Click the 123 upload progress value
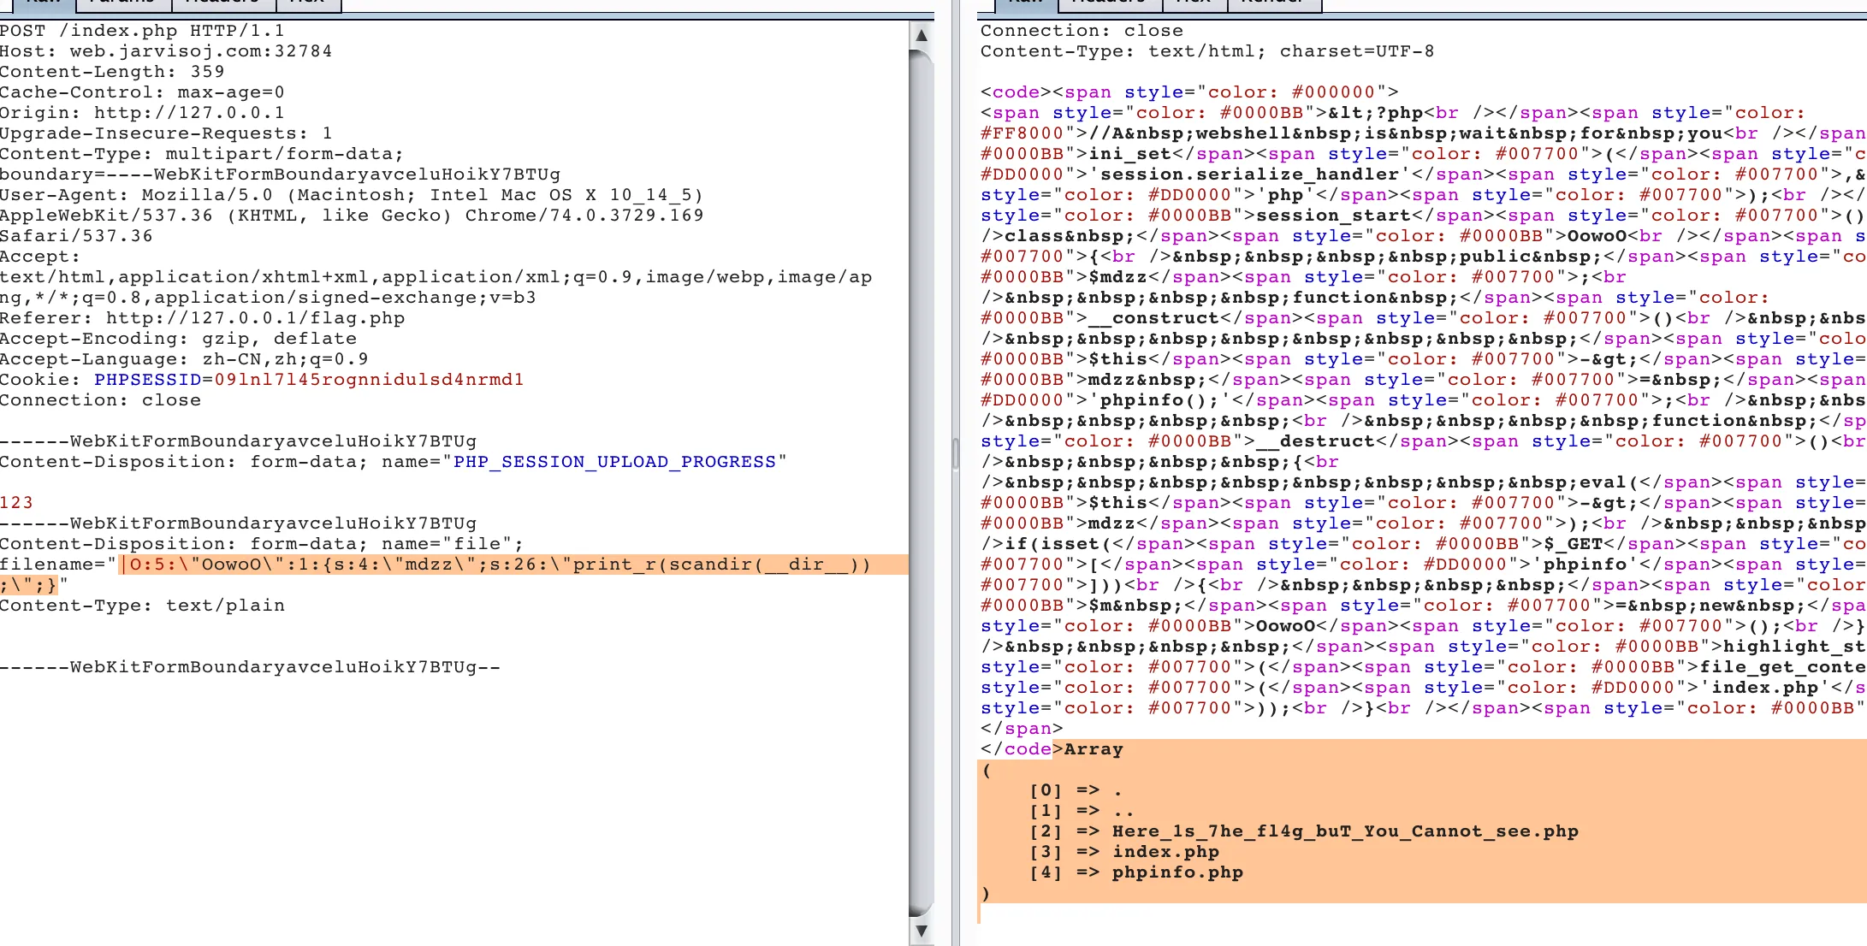The width and height of the screenshot is (1867, 946). pyautogui.click(x=16, y=503)
